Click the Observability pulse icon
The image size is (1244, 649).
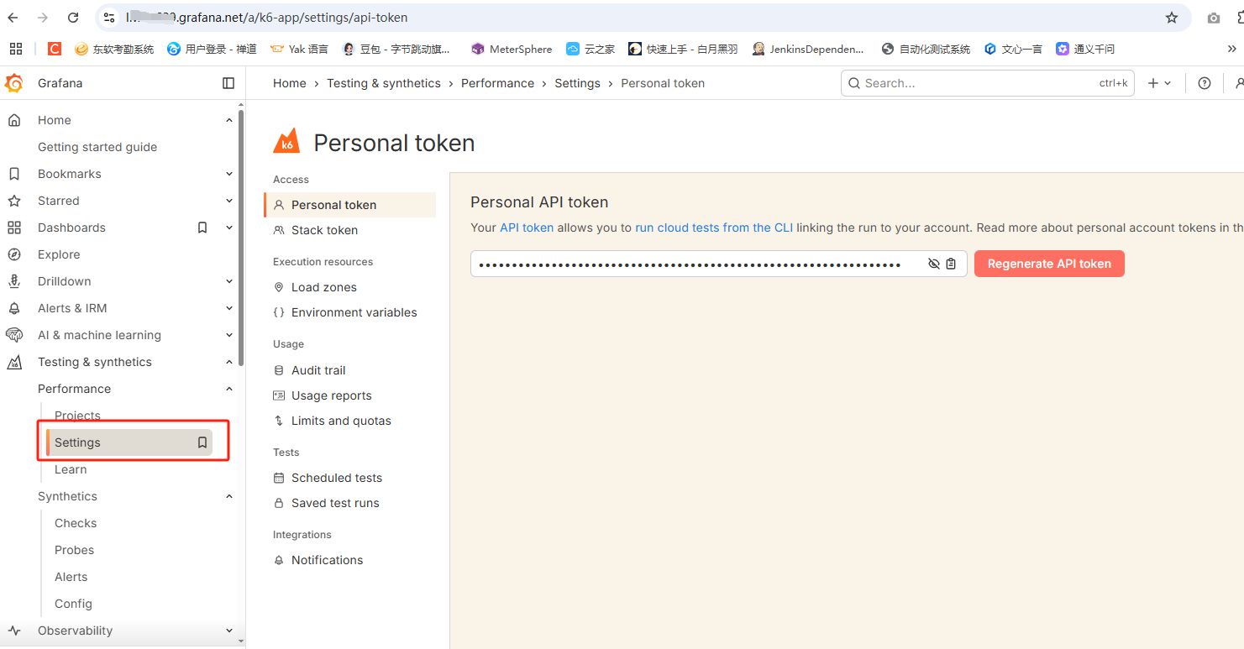(x=14, y=631)
